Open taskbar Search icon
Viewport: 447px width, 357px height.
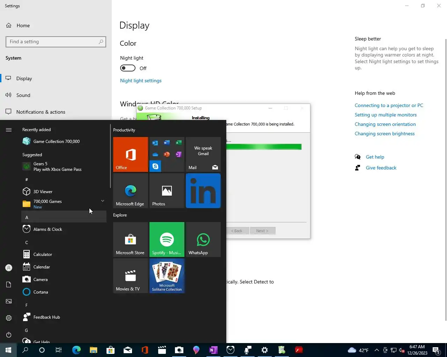point(25,350)
